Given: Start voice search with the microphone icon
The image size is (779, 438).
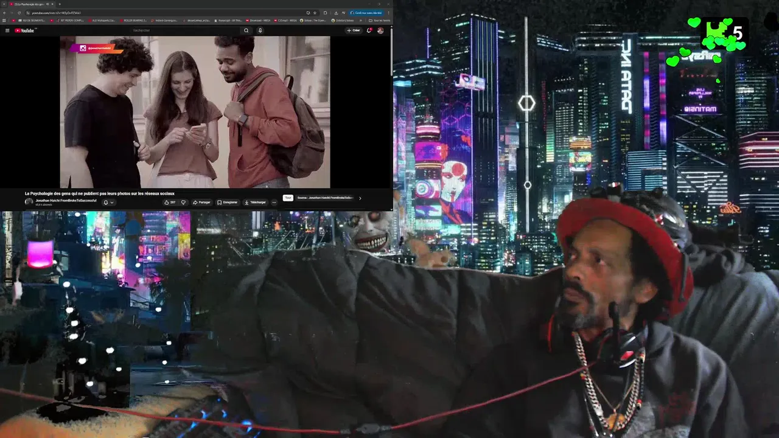Looking at the screenshot, I should tap(260, 30).
